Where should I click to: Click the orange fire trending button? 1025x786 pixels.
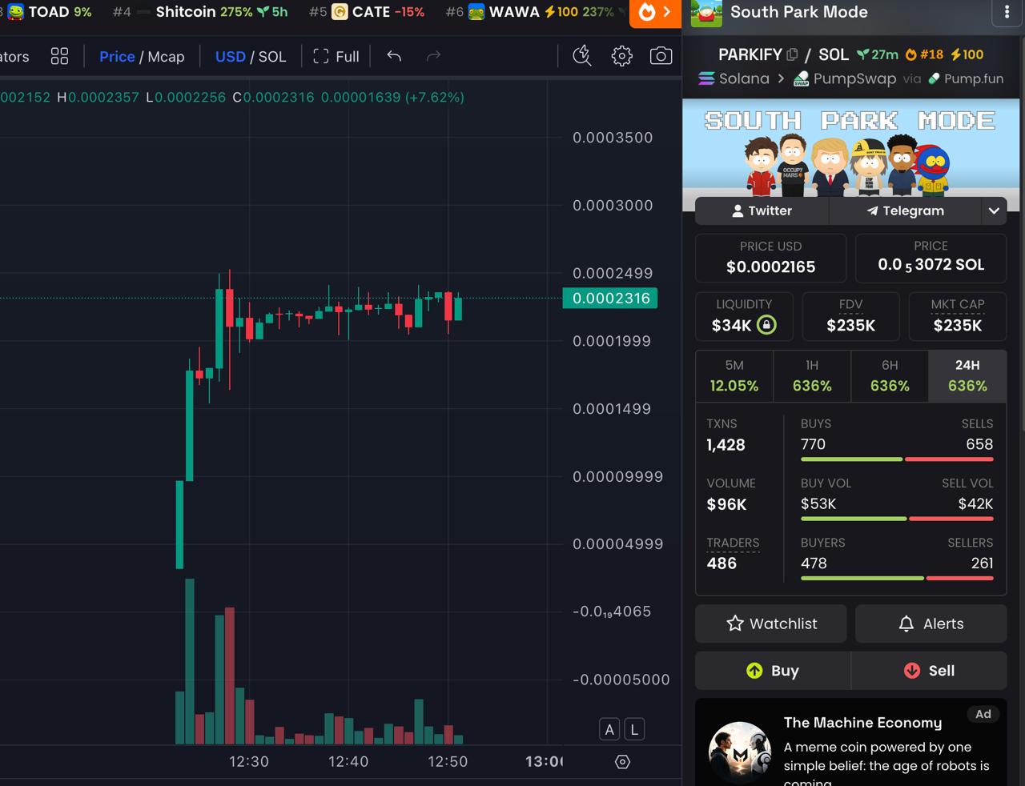click(655, 13)
